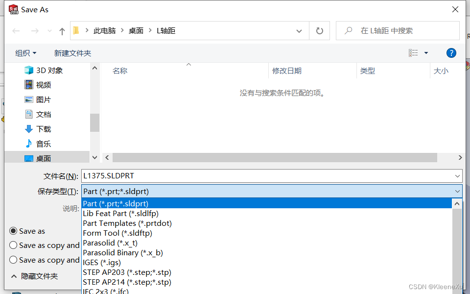The height and width of the screenshot is (294, 470).
Task: Click the up-directory arrow icon
Action: tap(62, 31)
